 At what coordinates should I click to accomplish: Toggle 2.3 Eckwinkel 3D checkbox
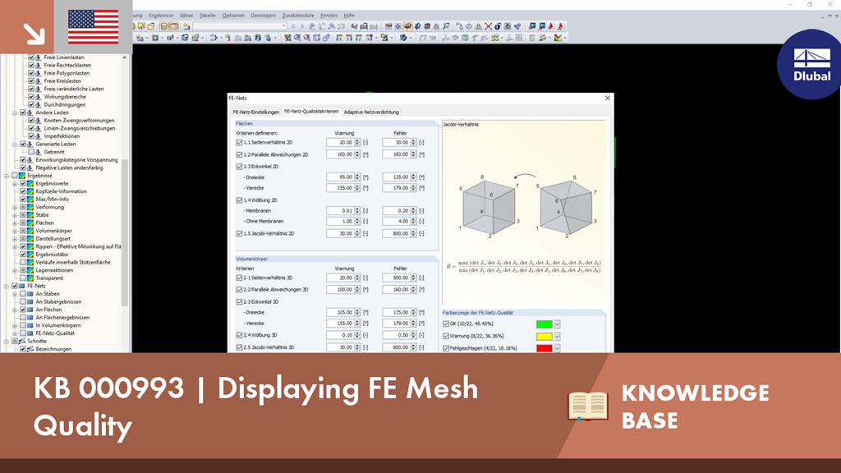coord(239,301)
